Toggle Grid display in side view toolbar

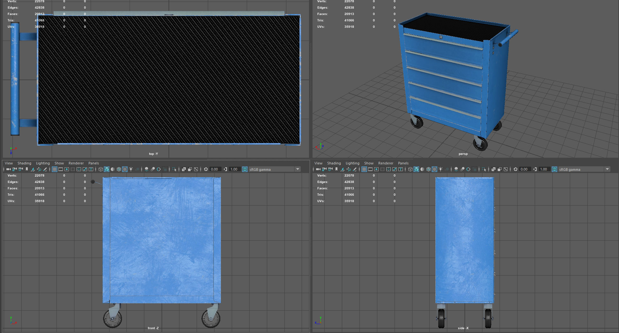[x=364, y=169]
